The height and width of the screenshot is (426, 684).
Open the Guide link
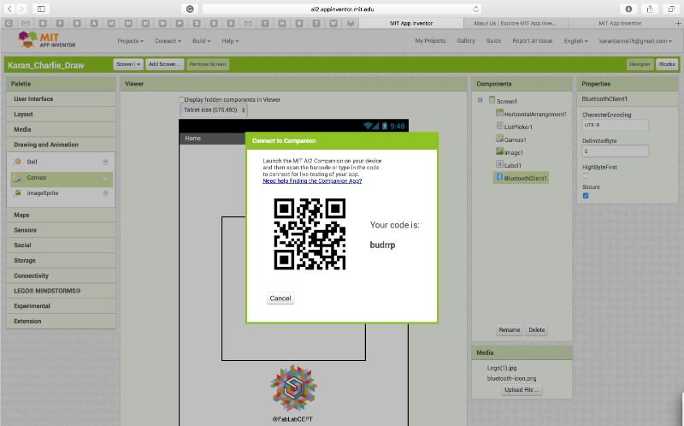(x=493, y=40)
